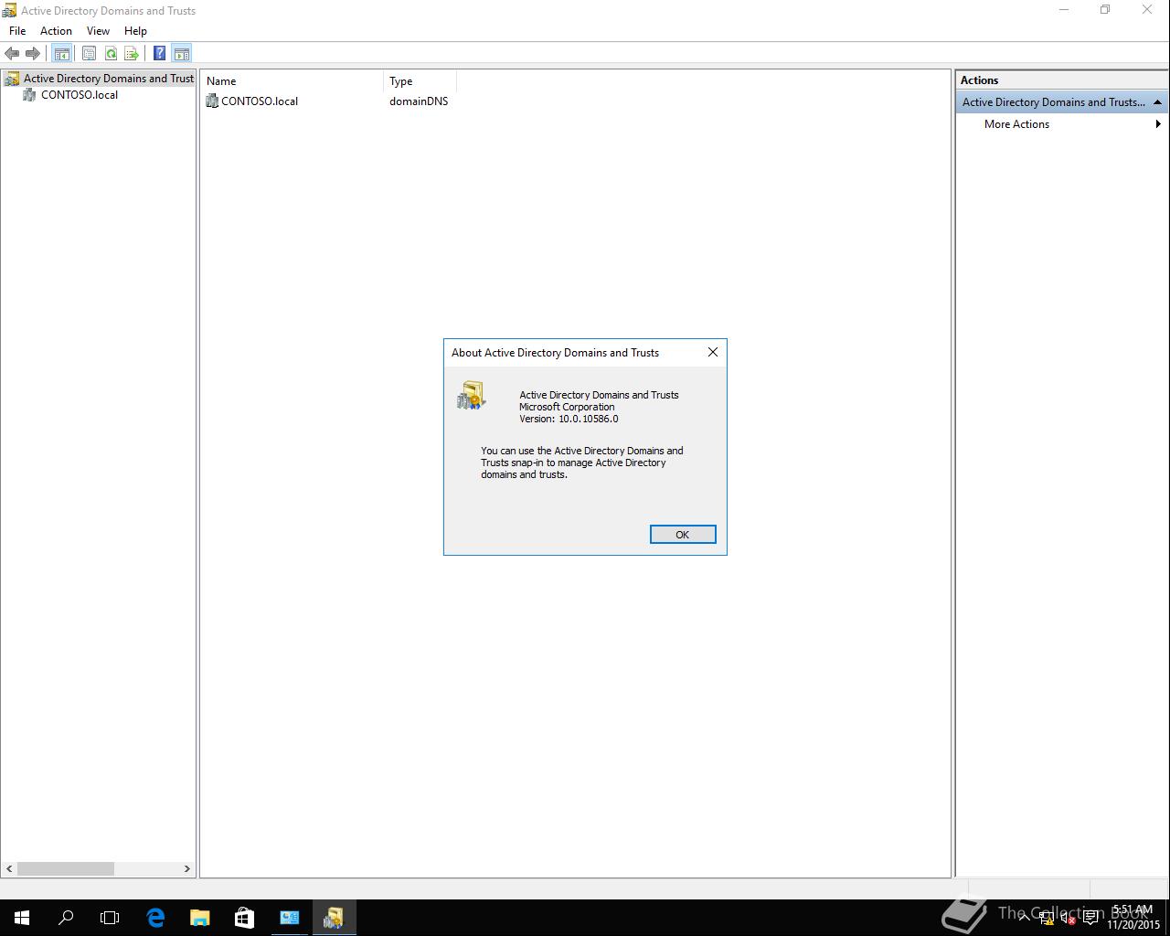Show hidden system tray icons
Image resolution: width=1170 pixels, height=936 pixels.
[1025, 918]
